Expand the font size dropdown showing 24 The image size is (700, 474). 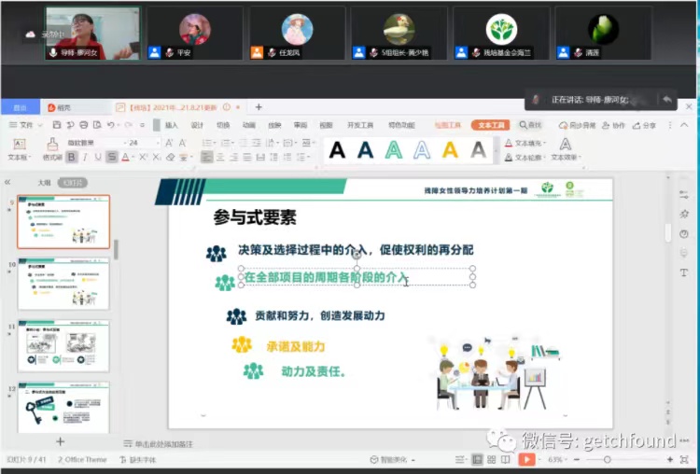coord(157,143)
